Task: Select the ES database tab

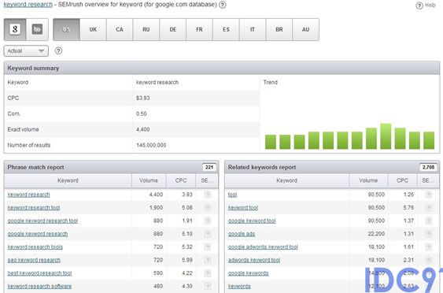Action: [x=226, y=29]
